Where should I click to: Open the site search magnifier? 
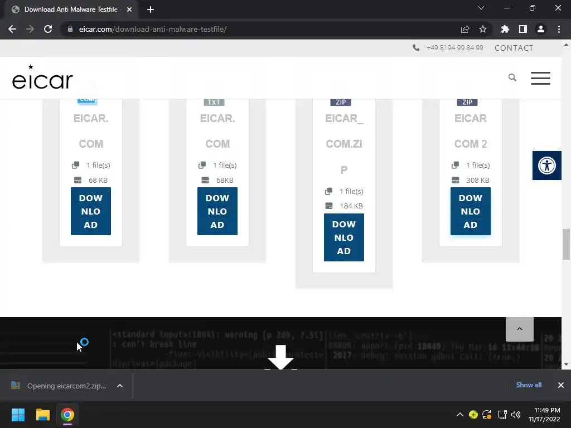pyautogui.click(x=512, y=77)
